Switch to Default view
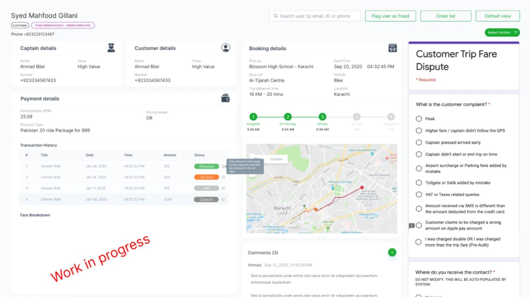Image resolution: width=531 pixels, height=297 pixels. coord(497,16)
